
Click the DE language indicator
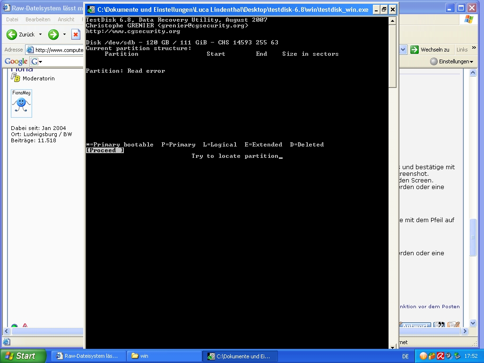coord(406,356)
